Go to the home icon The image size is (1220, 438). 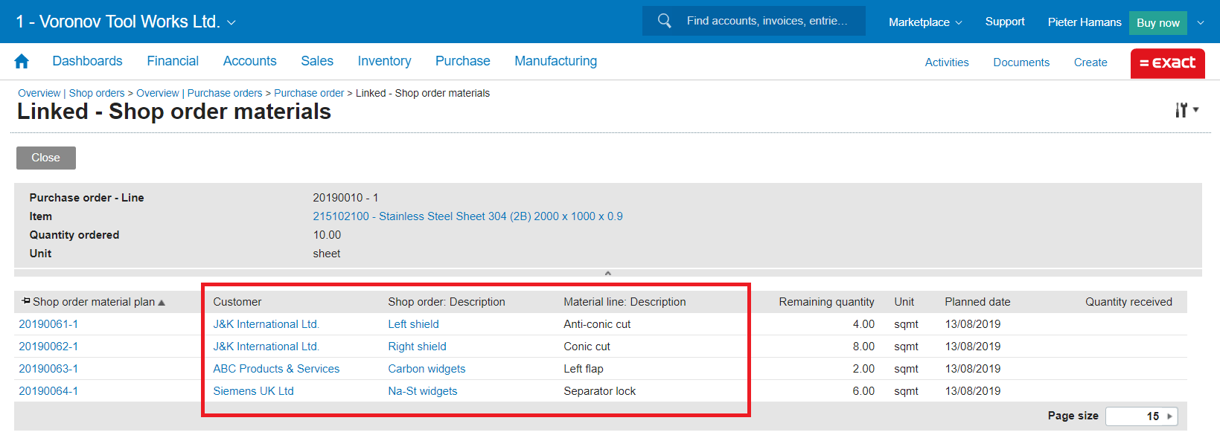22,62
